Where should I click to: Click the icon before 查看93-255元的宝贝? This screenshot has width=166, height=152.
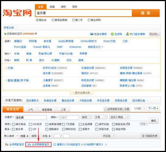tap(55, 144)
